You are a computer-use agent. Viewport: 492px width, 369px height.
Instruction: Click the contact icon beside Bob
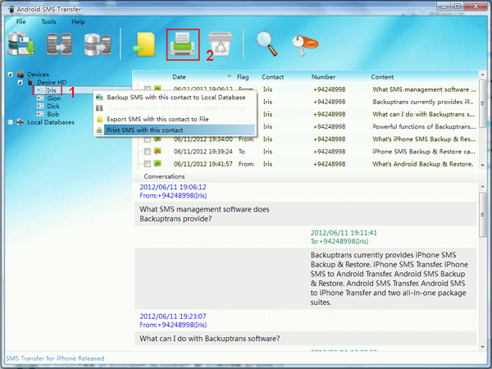pyautogui.click(x=40, y=114)
